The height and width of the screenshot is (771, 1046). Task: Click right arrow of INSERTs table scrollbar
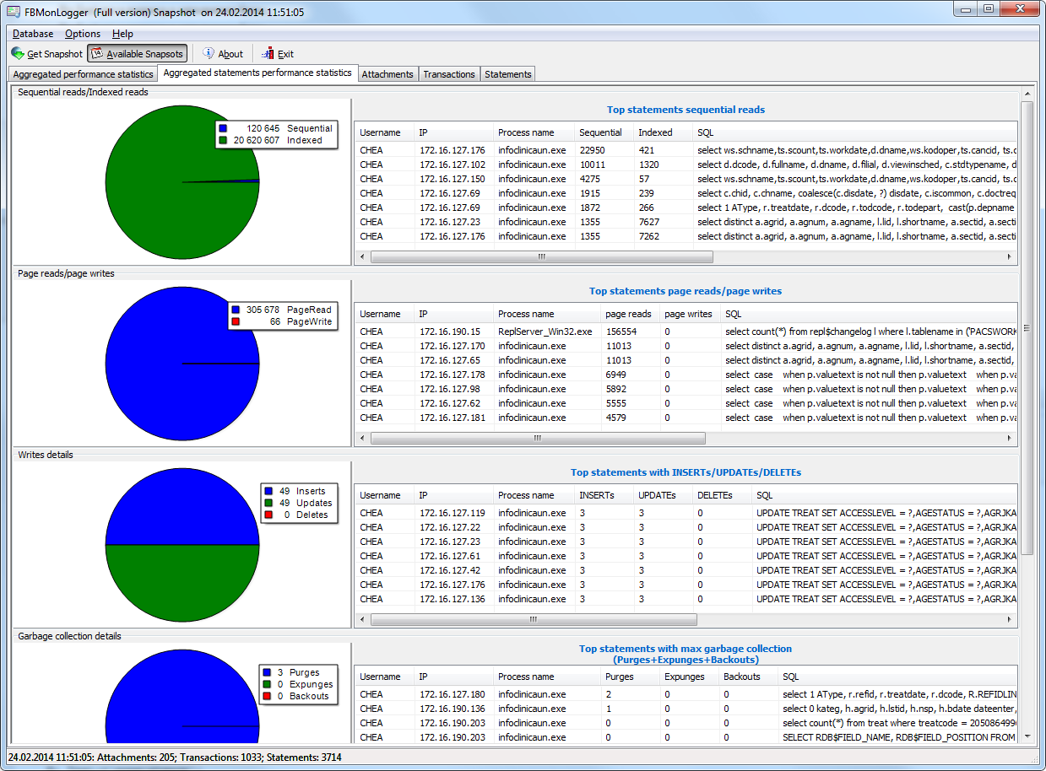(x=1010, y=620)
